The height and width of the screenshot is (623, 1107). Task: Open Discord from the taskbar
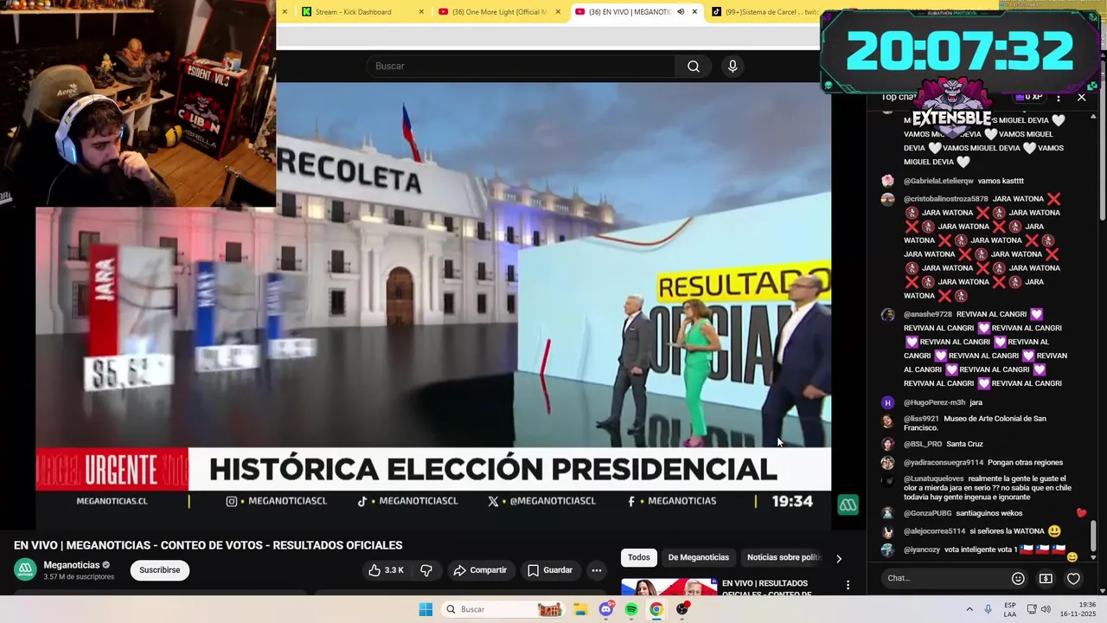coord(606,609)
